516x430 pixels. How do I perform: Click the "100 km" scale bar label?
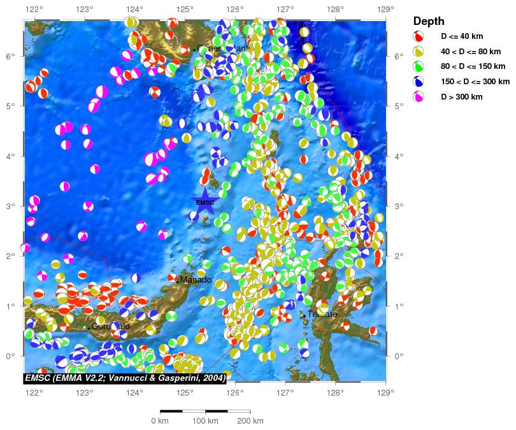point(204,421)
